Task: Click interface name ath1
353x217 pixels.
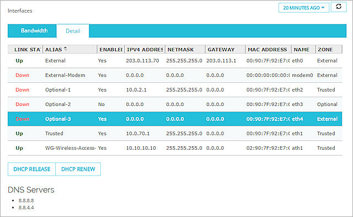Action: tap(297, 148)
